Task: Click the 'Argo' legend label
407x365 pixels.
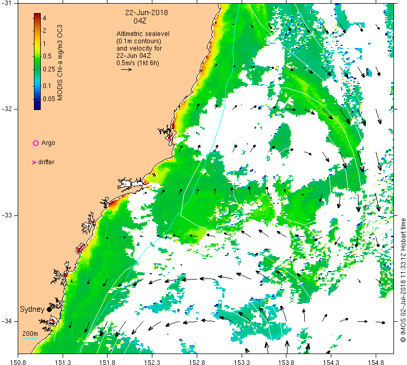Action: click(49, 143)
